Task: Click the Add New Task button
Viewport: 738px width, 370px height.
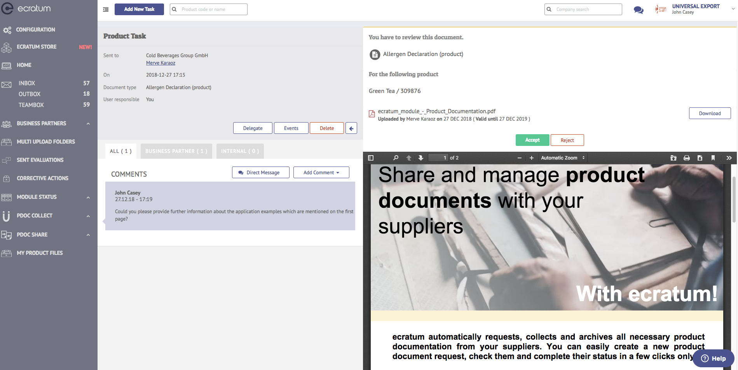Action: point(139,9)
